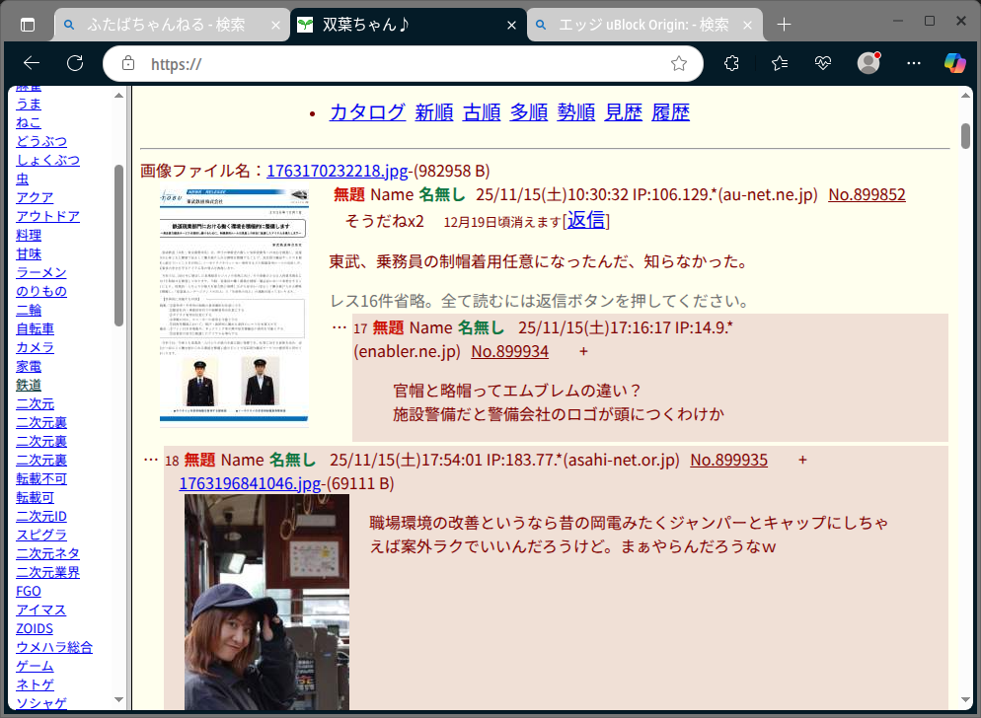The image size is (981, 718).
Task: Open a new tab
Action: click(x=784, y=24)
